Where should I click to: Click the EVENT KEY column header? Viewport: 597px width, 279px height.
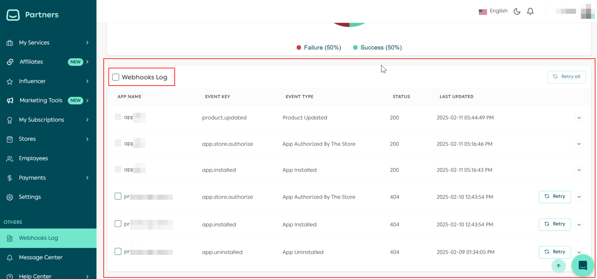pos(218,97)
